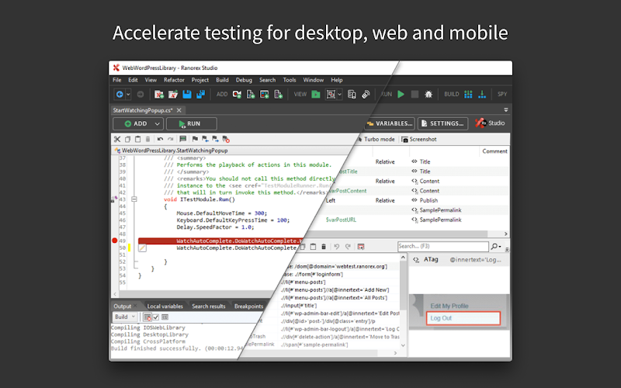621x388 pixels.
Task: Click the pencil edit icon on line 50
Action: pos(142,248)
